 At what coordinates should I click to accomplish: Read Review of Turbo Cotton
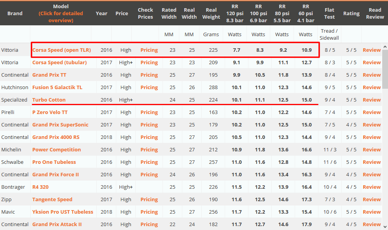point(372,100)
